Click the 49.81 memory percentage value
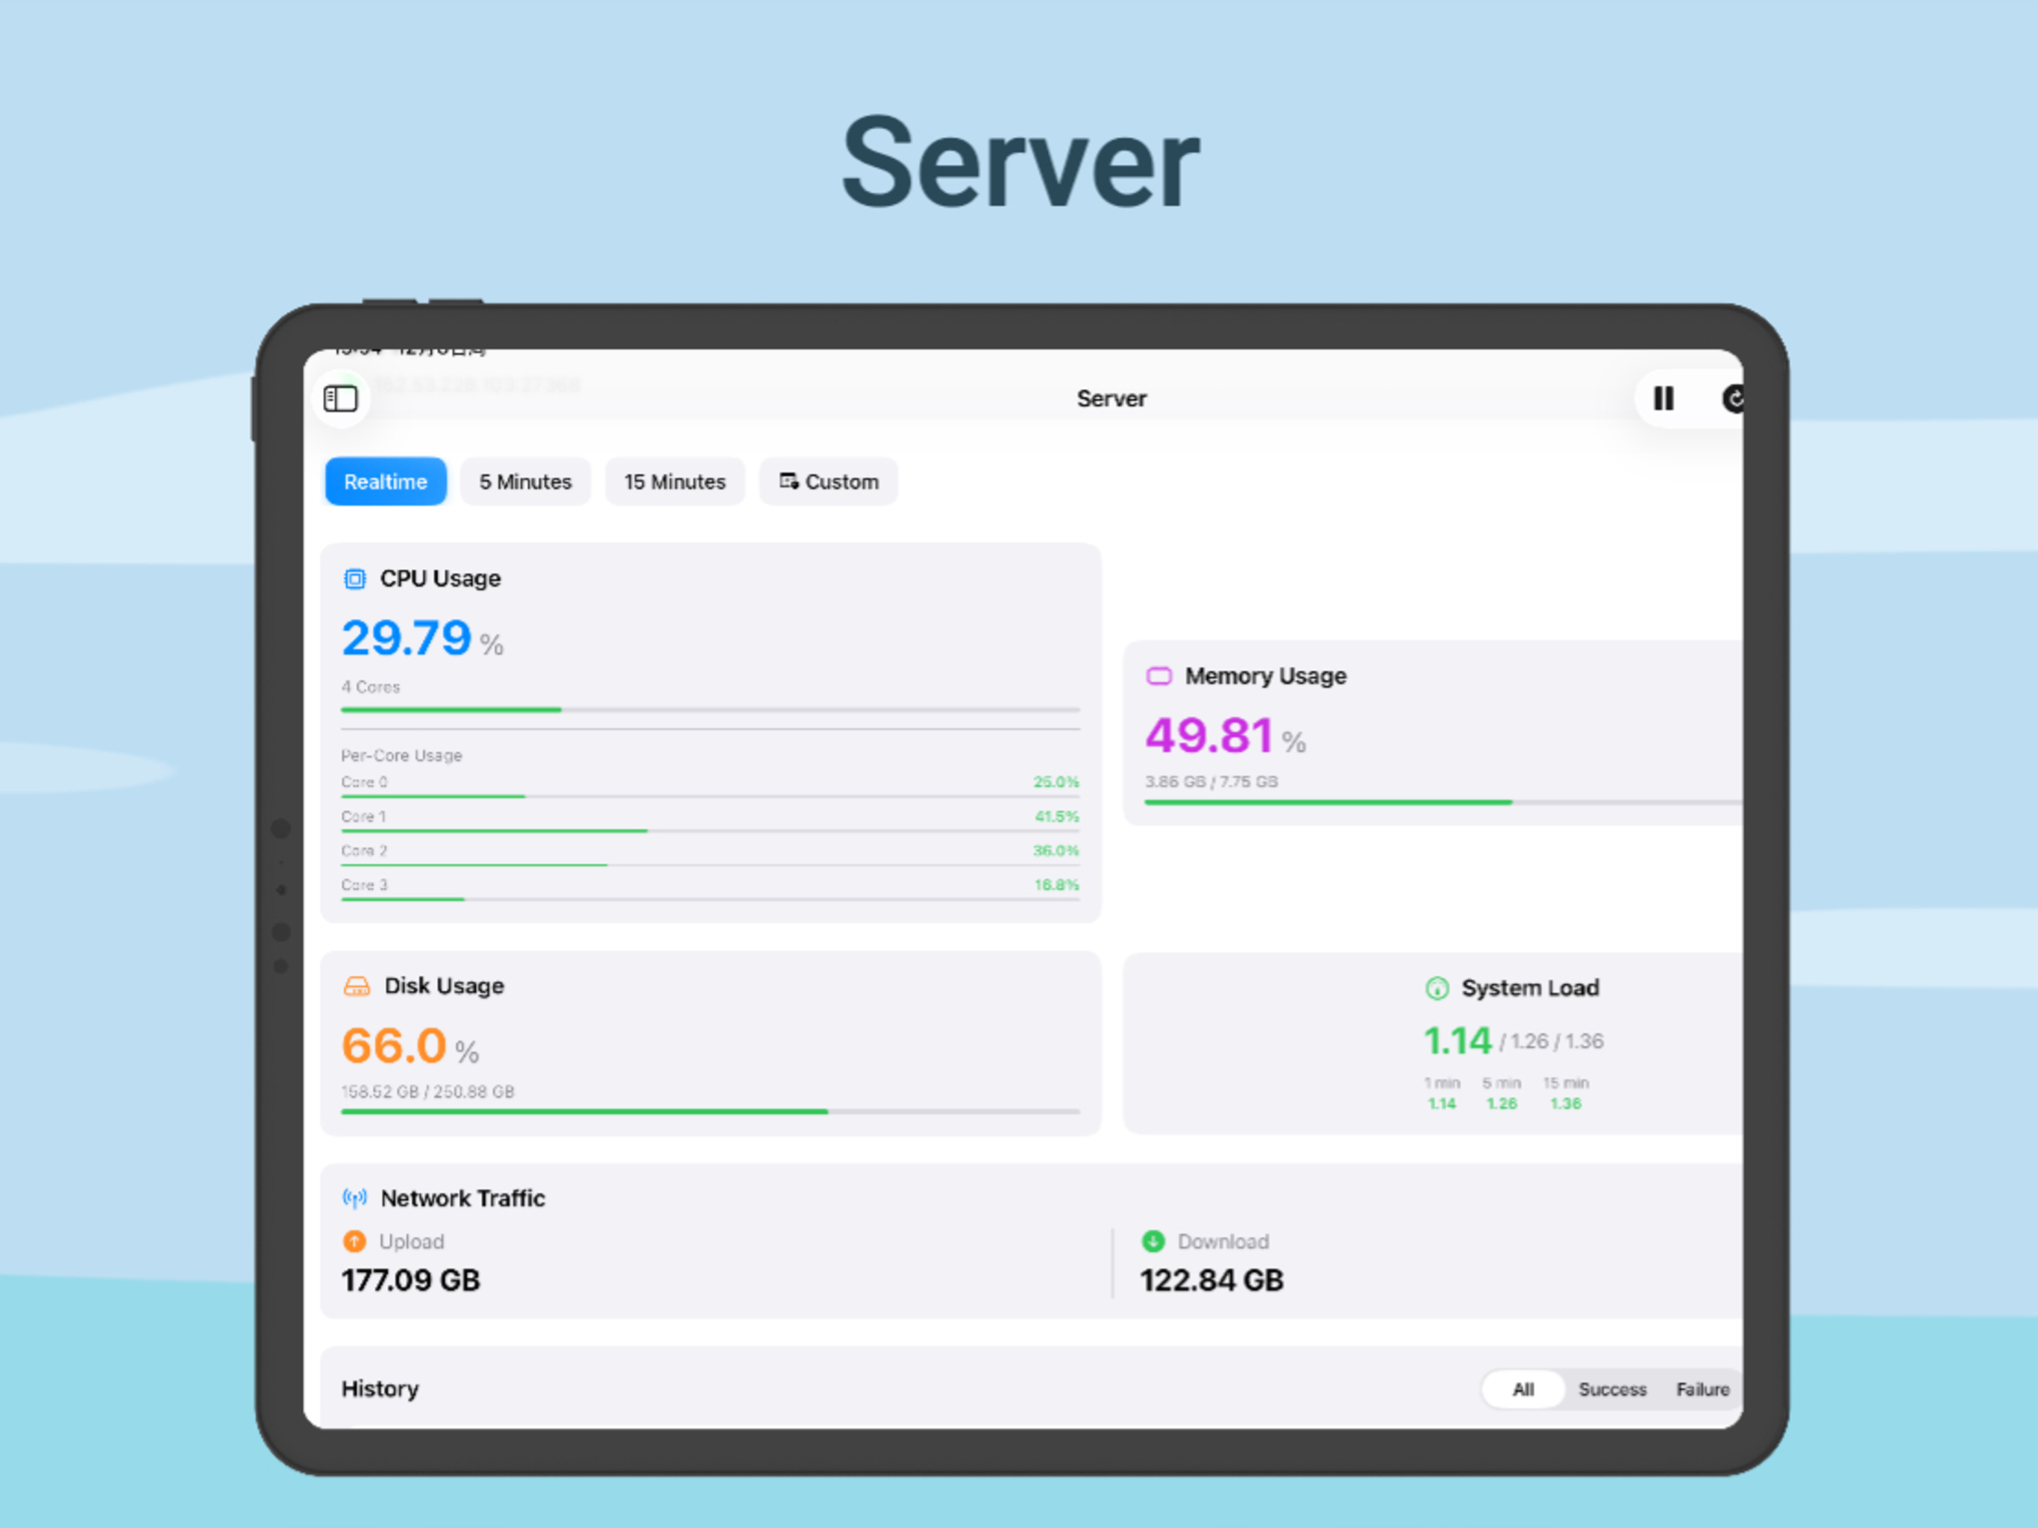 [1208, 736]
